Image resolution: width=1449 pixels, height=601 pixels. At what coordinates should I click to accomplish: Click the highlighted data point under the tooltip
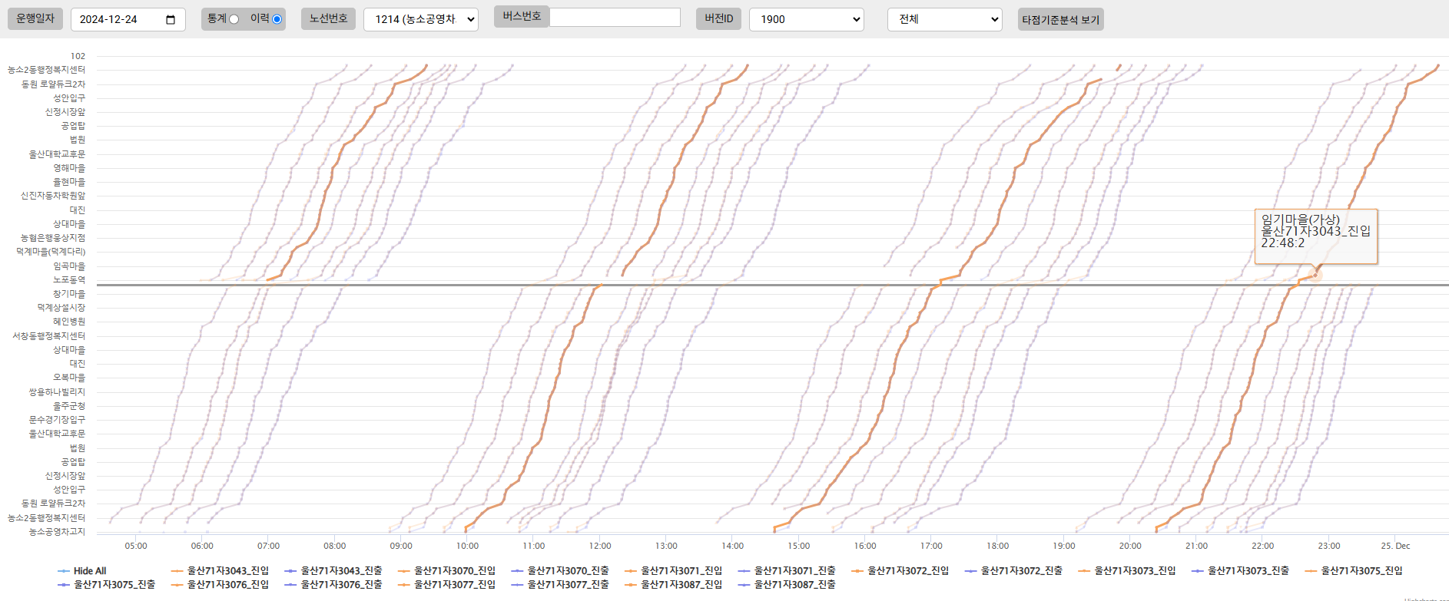pyautogui.click(x=1315, y=274)
